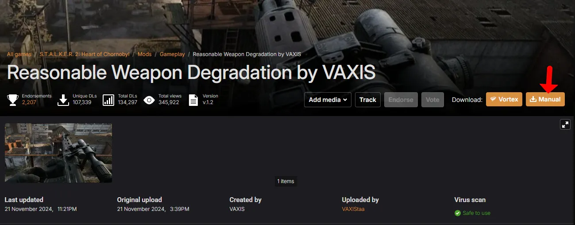Click the endorsements trophy icon
The height and width of the screenshot is (225, 575).
pos(13,100)
